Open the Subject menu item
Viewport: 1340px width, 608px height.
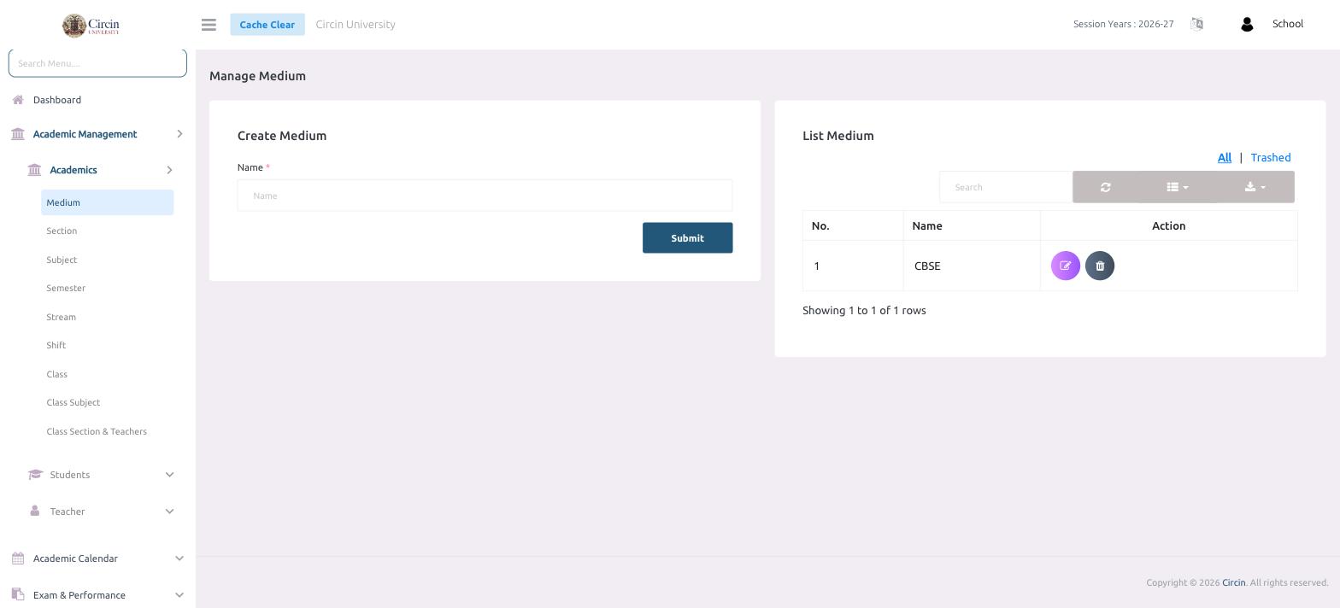(x=62, y=260)
